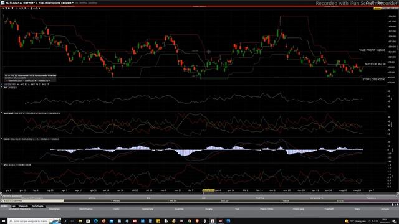The width and height of the screenshot is (399, 224).
Task: Click the yellow highlighted date on time axis
Action: pos(208,190)
